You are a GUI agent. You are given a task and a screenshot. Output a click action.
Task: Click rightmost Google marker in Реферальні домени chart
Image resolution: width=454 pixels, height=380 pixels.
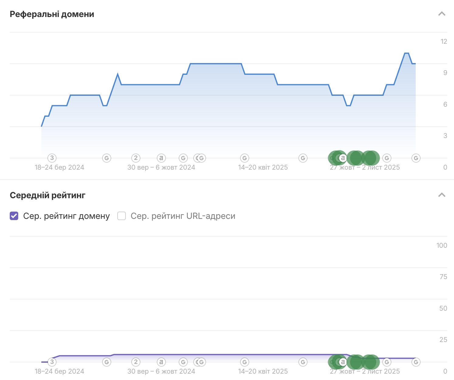[416, 158]
